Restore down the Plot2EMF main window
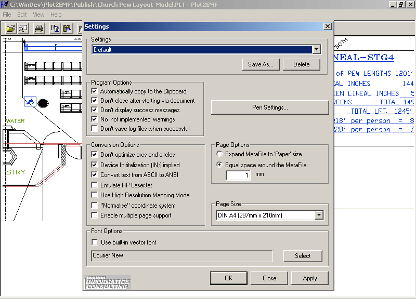The image size is (416, 299). (400, 5)
